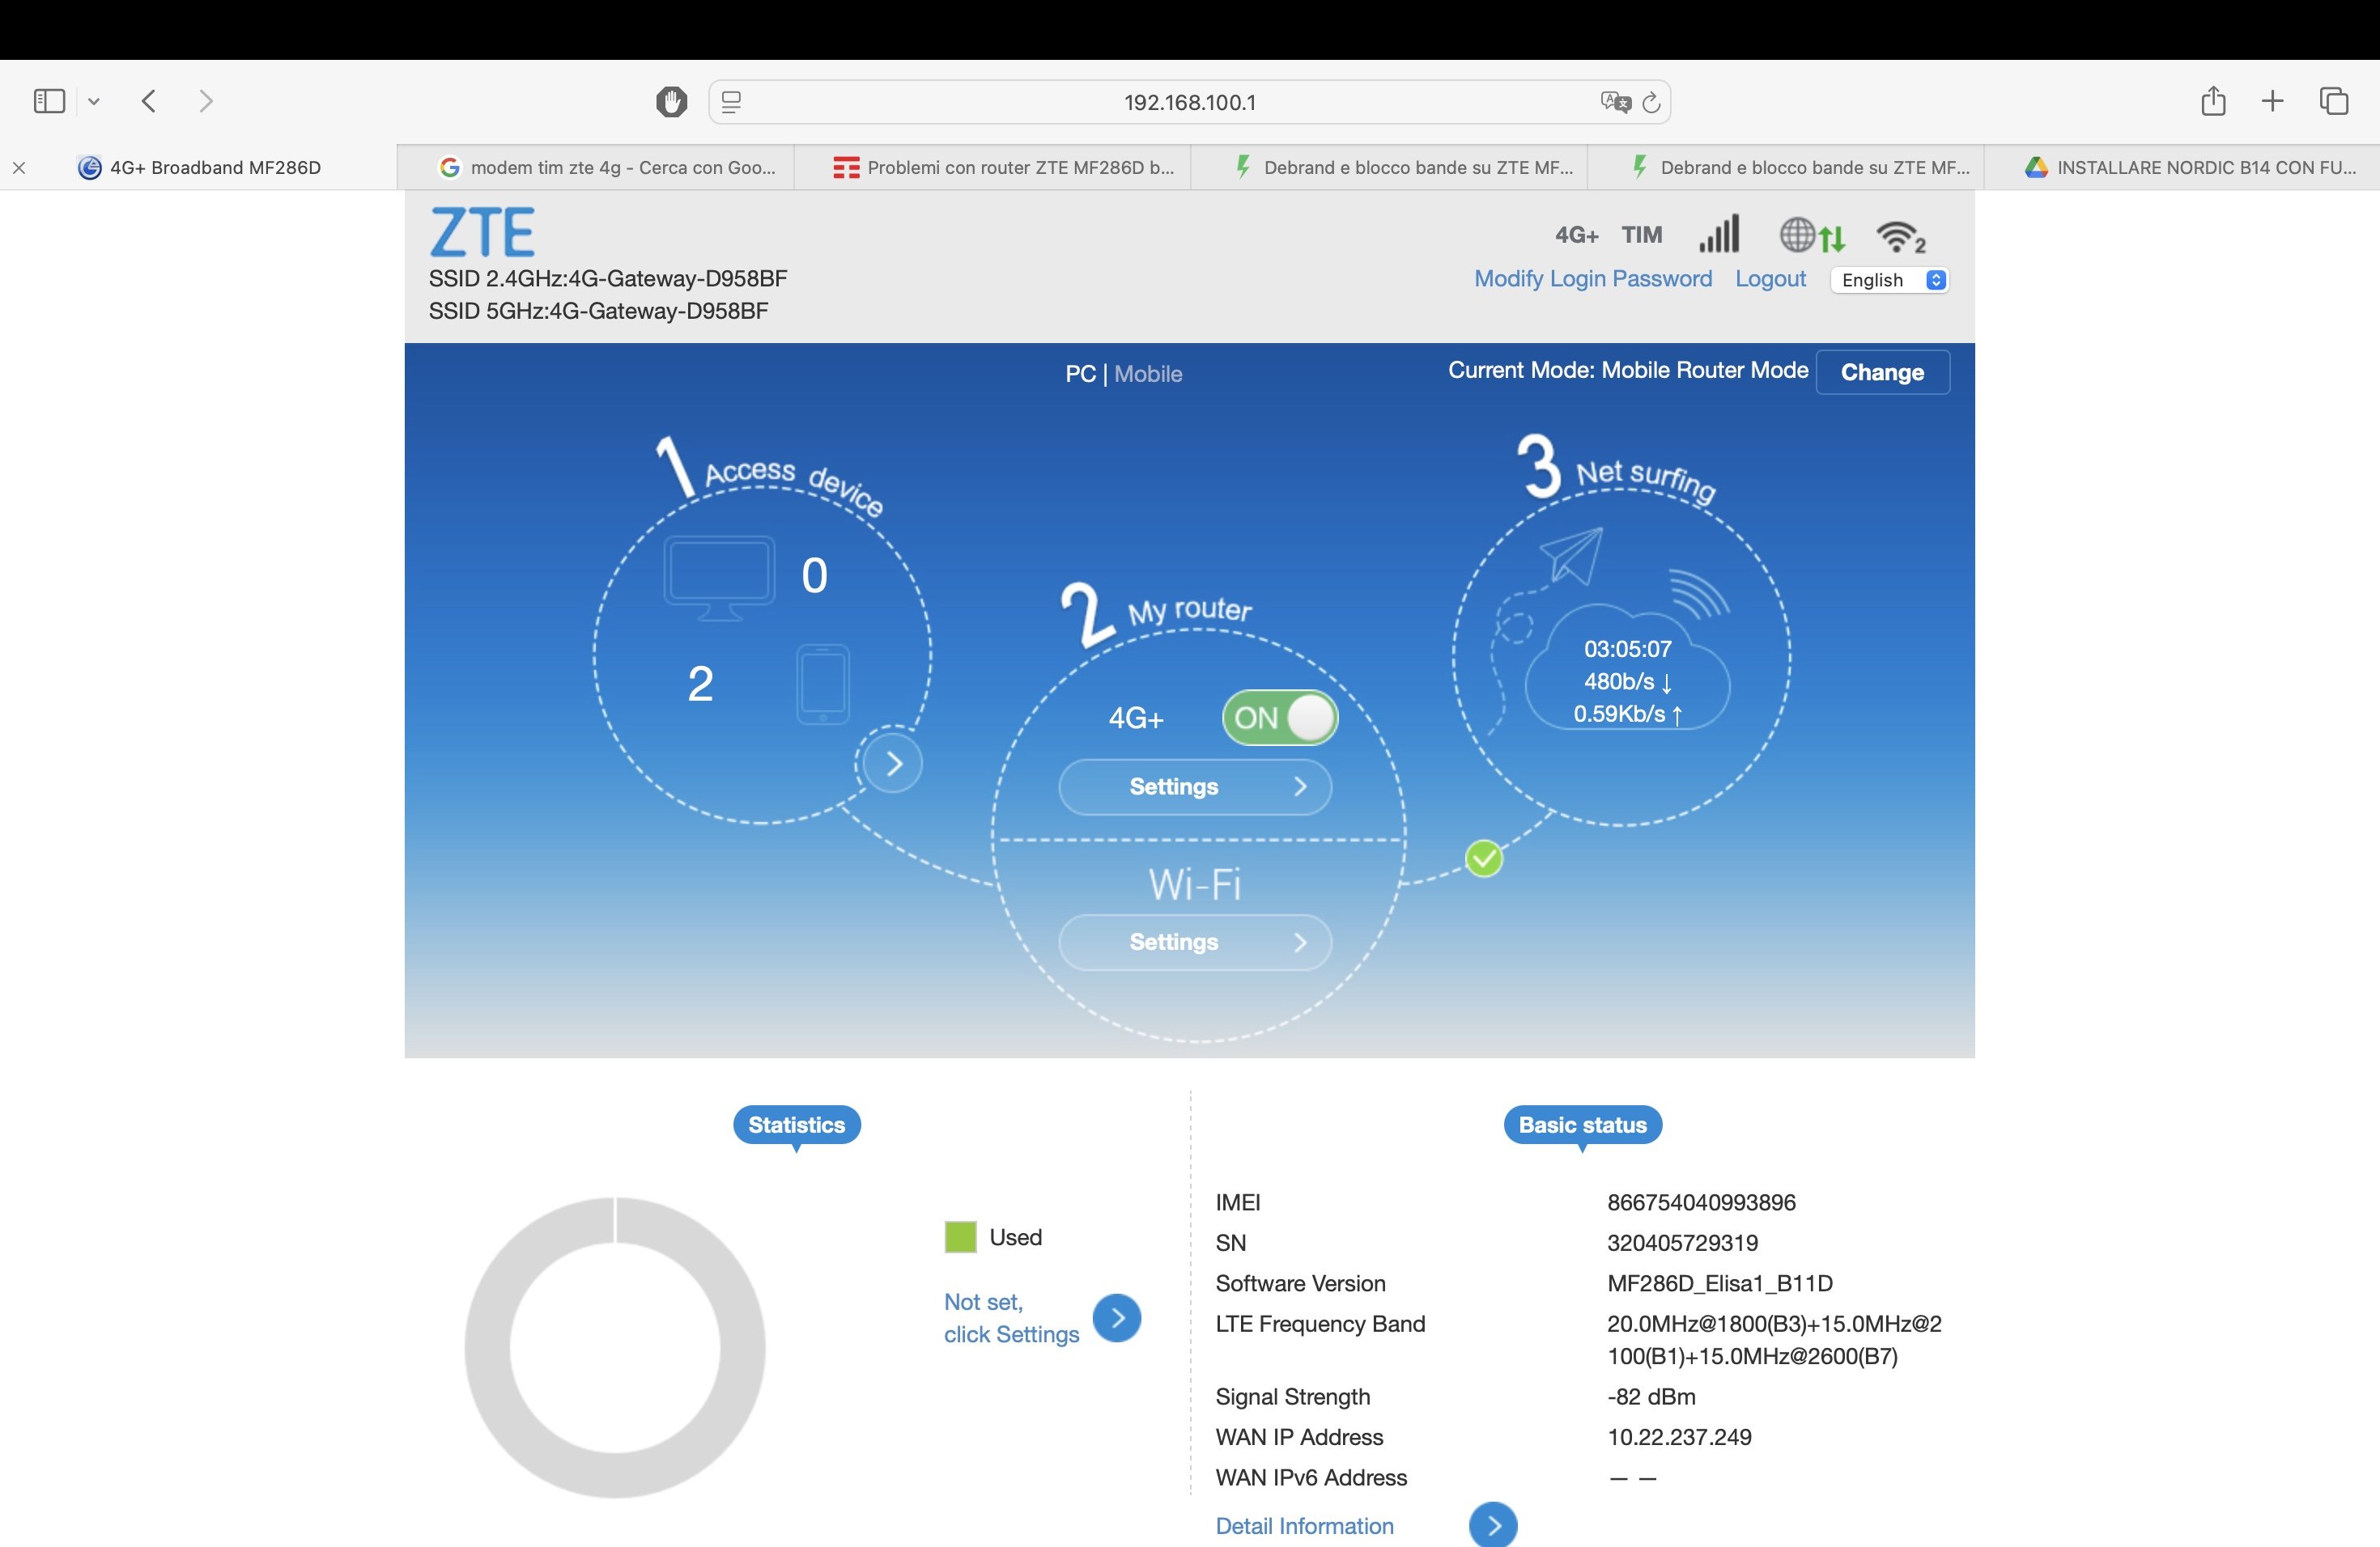This screenshot has height=1547, width=2380.
Task: Open the access device list arrow
Action: point(893,765)
